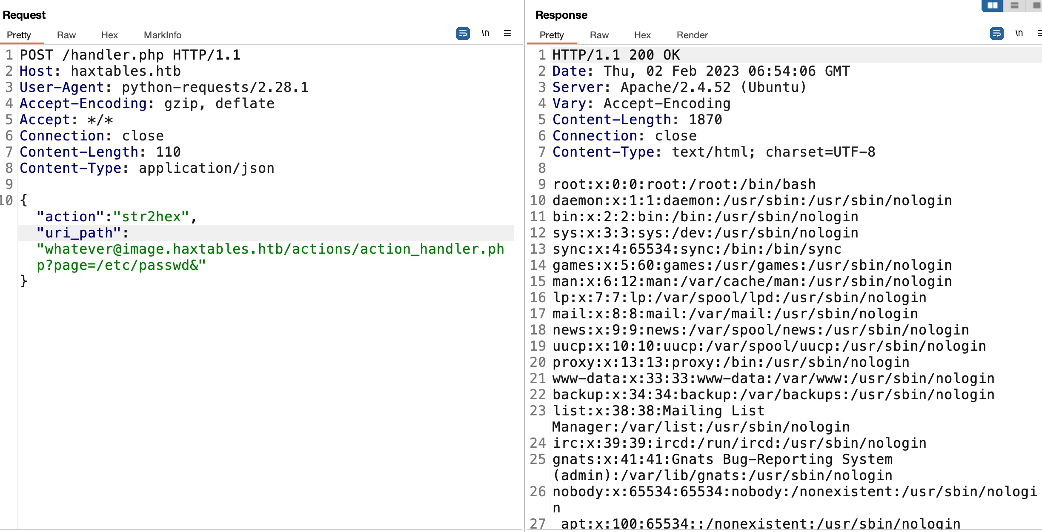Open Response panel hamburger options menu
Image resolution: width=1042 pixels, height=532 pixels.
coord(1039,33)
